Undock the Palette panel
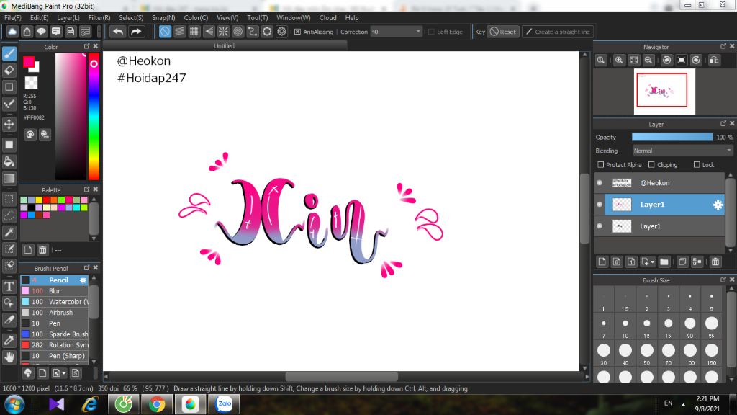The width and height of the screenshot is (737, 415). coord(86,189)
